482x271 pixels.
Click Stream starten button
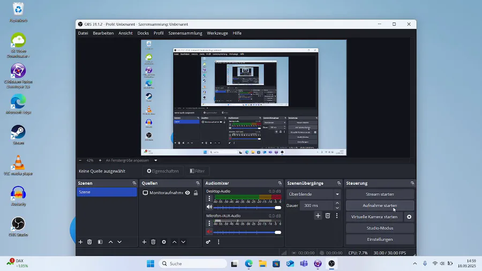[380, 194]
